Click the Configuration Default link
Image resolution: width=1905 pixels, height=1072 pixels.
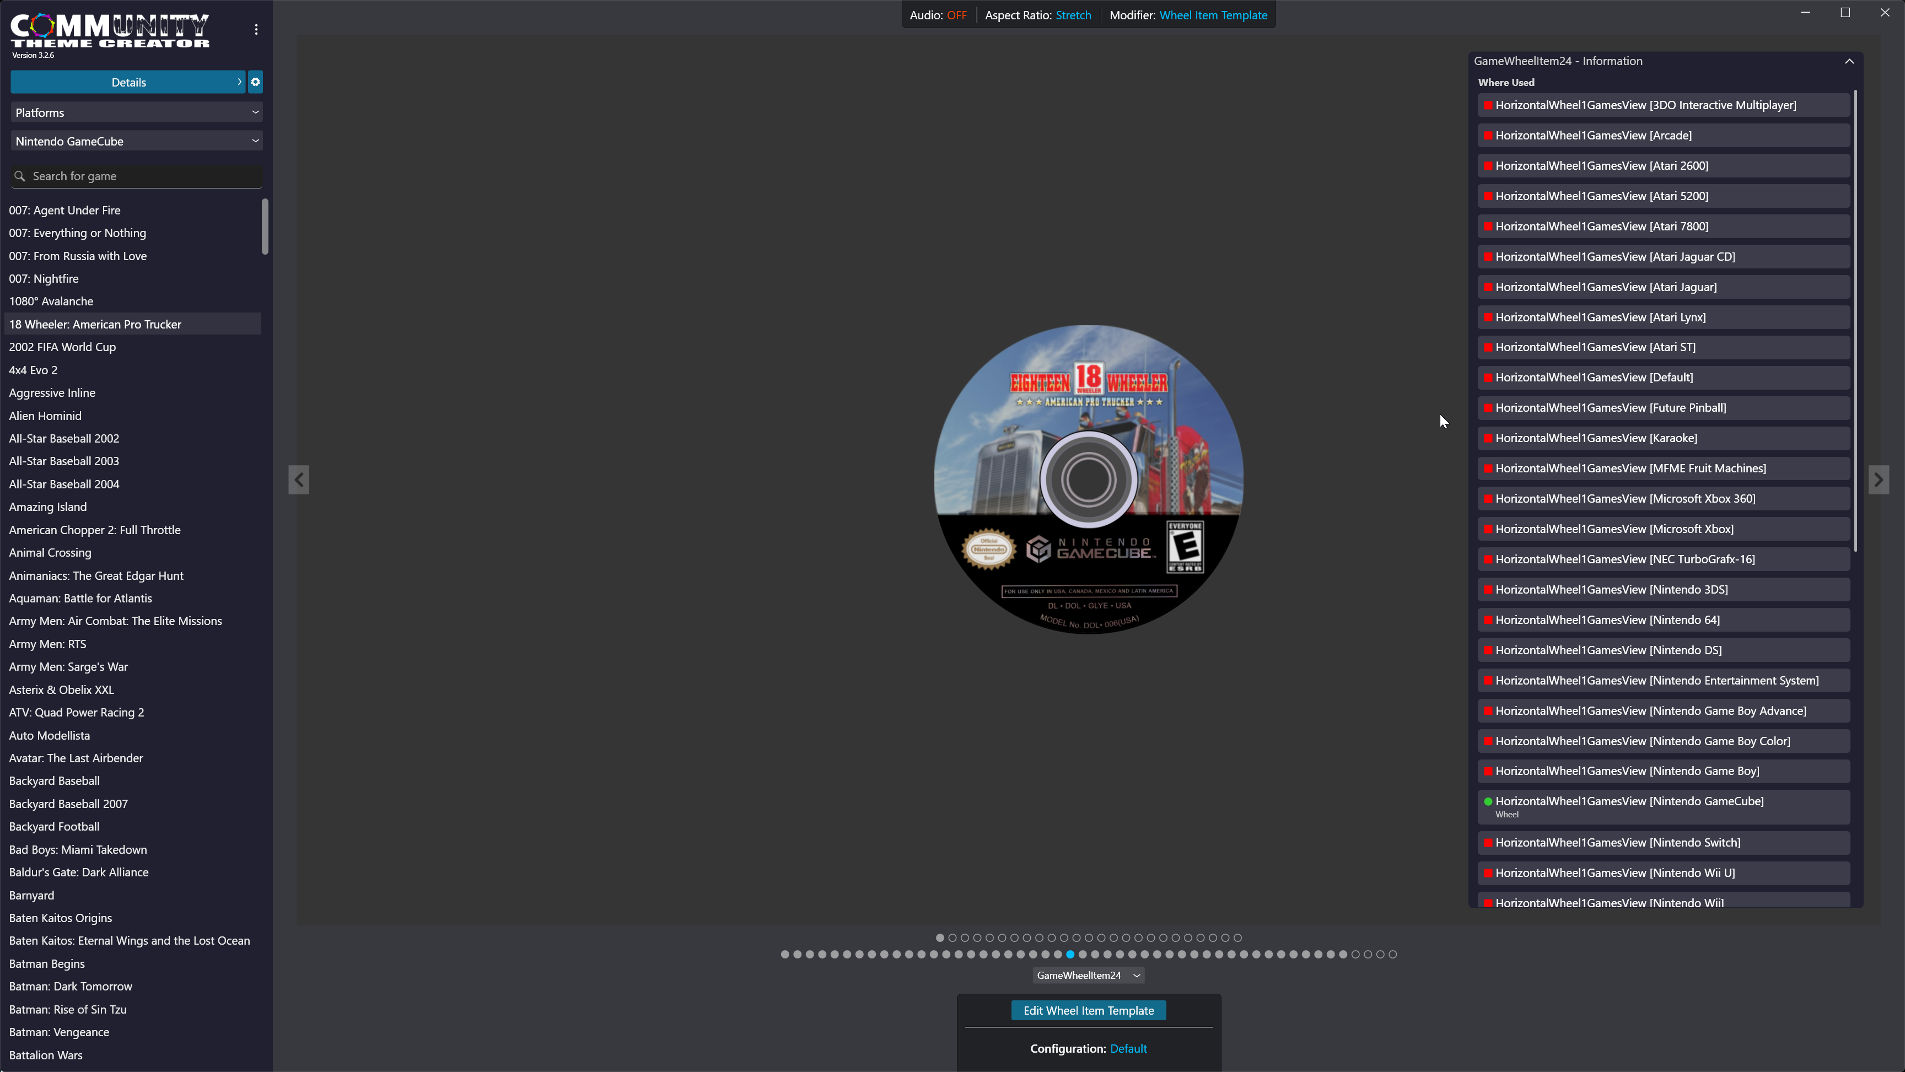[x=1128, y=1048]
